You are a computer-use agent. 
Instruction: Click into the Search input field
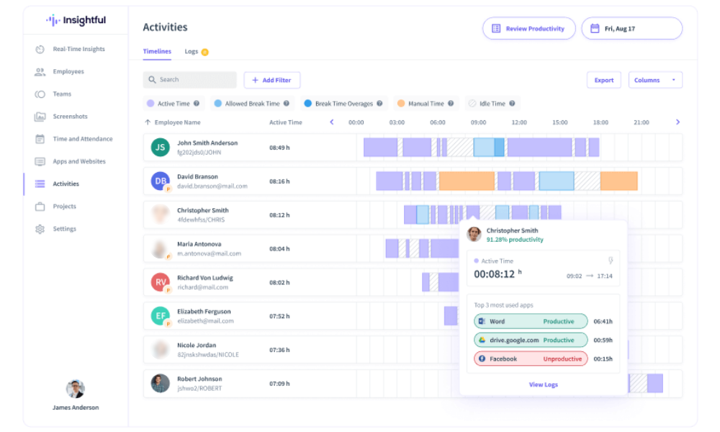click(191, 80)
